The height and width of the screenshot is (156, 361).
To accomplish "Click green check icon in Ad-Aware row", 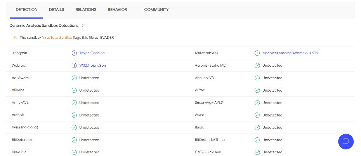I will coord(74,78).
